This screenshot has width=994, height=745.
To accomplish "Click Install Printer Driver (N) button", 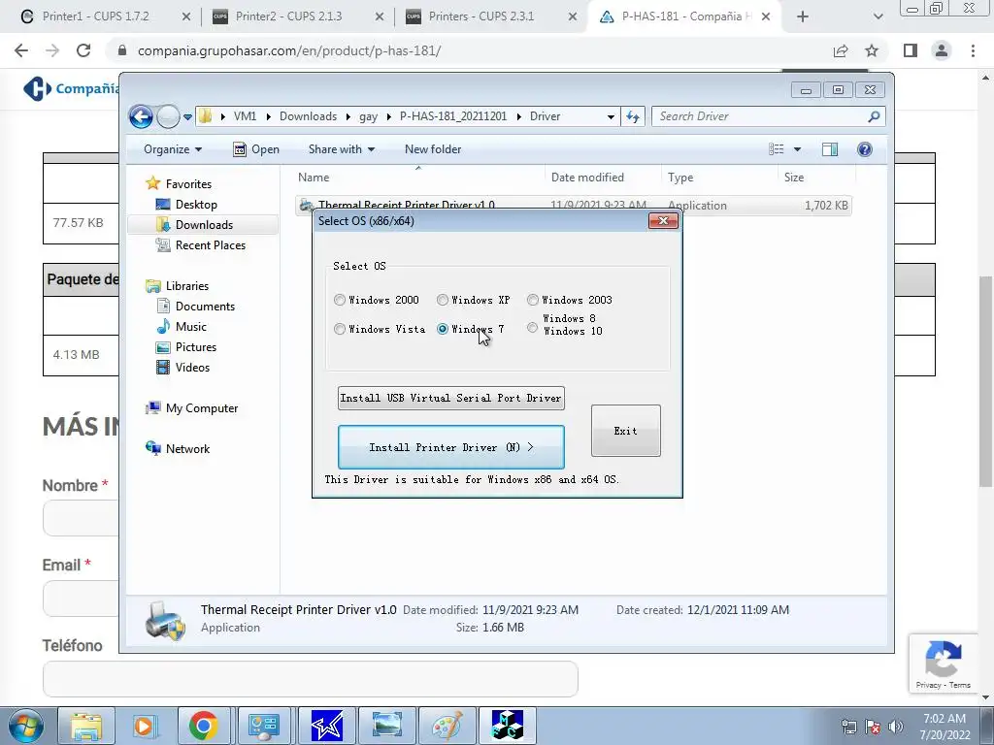I will click(x=450, y=447).
